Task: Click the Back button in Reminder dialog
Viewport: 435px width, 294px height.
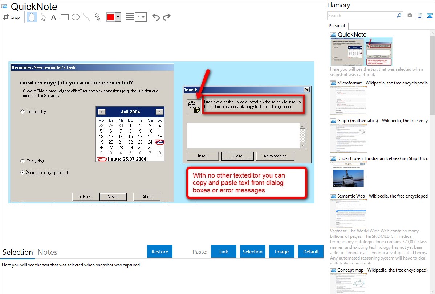Action: (x=85, y=197)
